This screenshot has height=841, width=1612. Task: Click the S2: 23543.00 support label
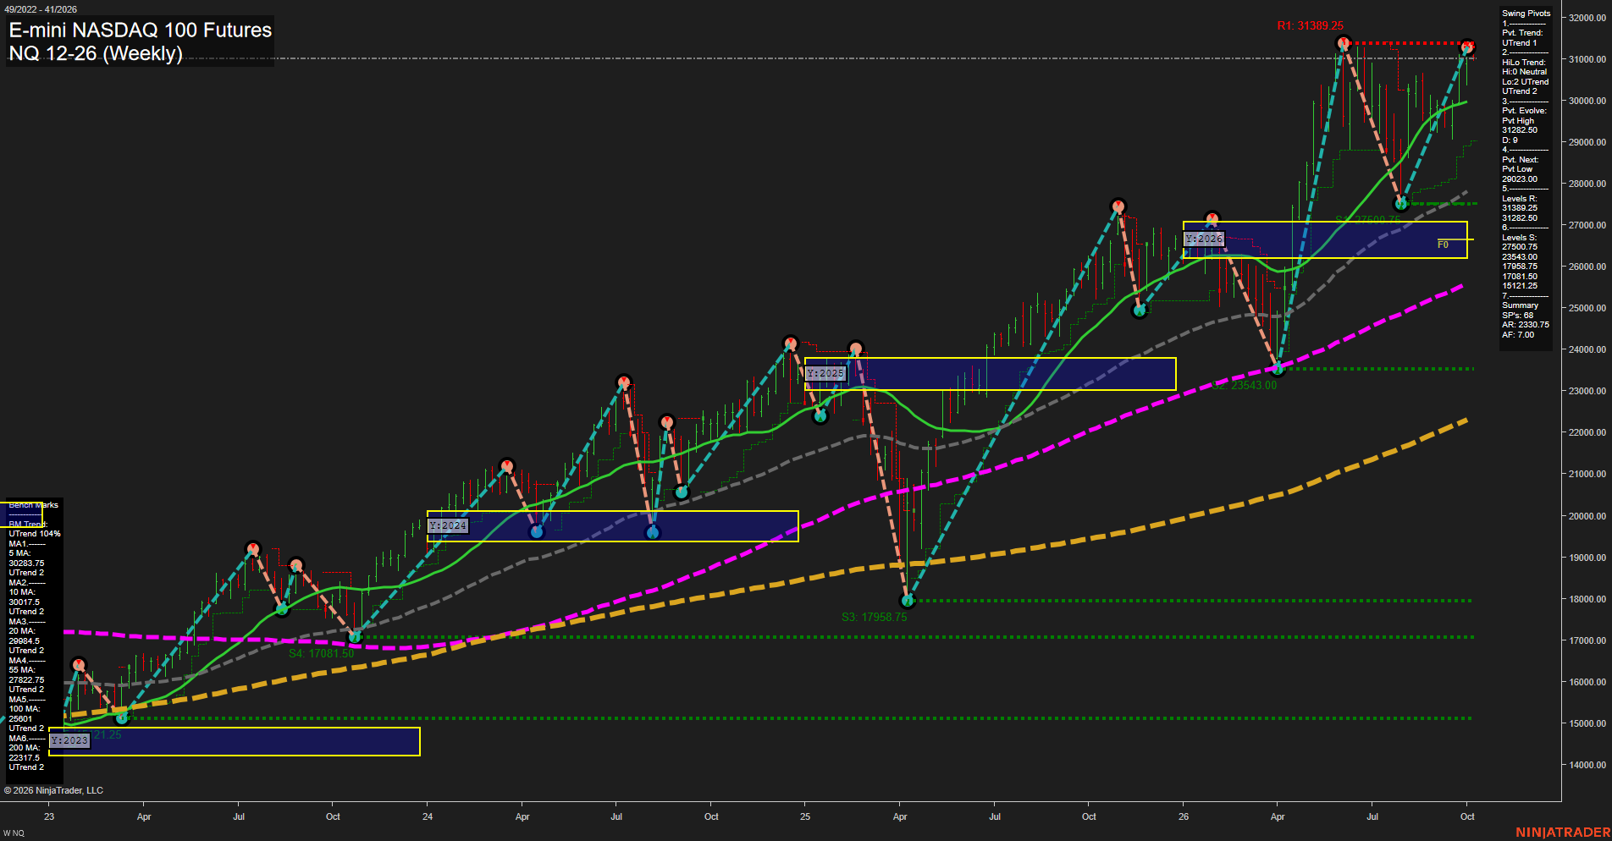click(x=1244, y=385)
